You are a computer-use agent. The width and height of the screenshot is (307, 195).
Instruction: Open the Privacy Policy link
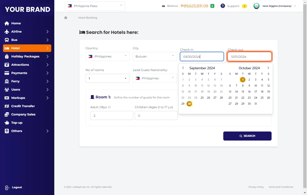[256, 187]
